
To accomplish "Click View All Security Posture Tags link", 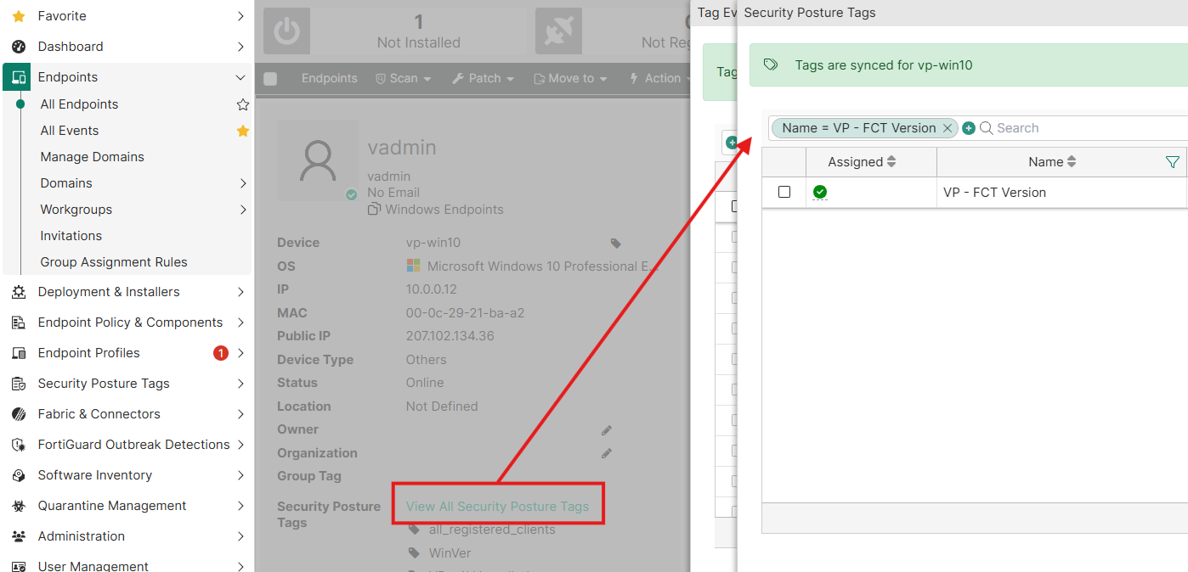I will 497,507.
